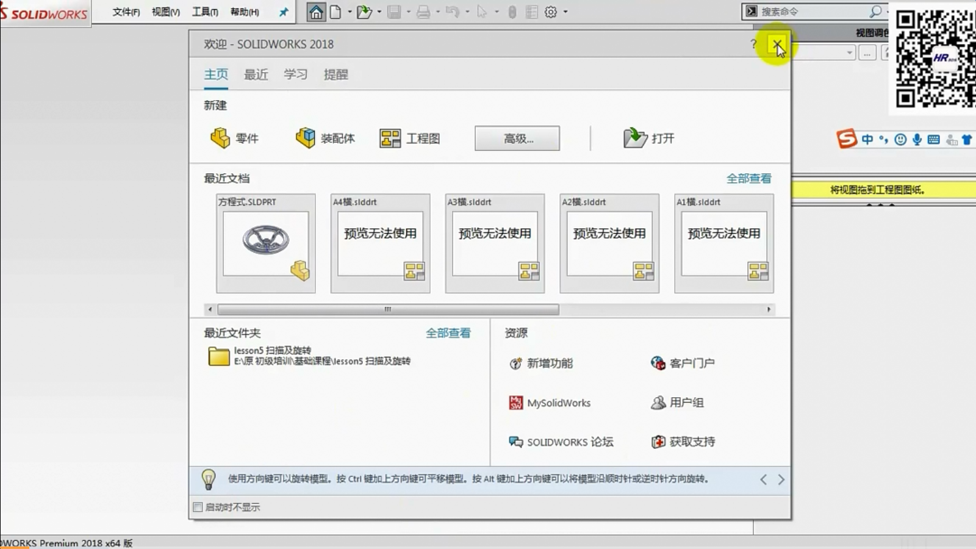The height and width of the screenshot is (549, 976).
Task: Expand the Options gear dropdown arrow
Action: click(x=565, y=12)
